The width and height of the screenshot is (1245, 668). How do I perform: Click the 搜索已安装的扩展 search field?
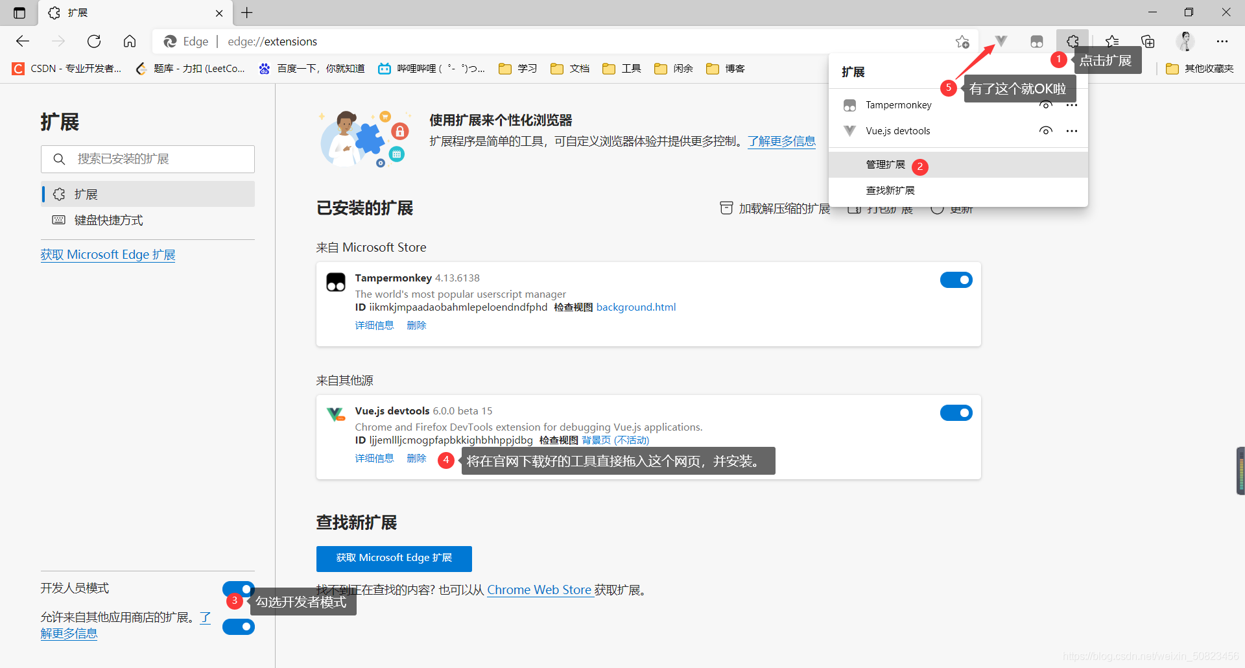(148, 159)
